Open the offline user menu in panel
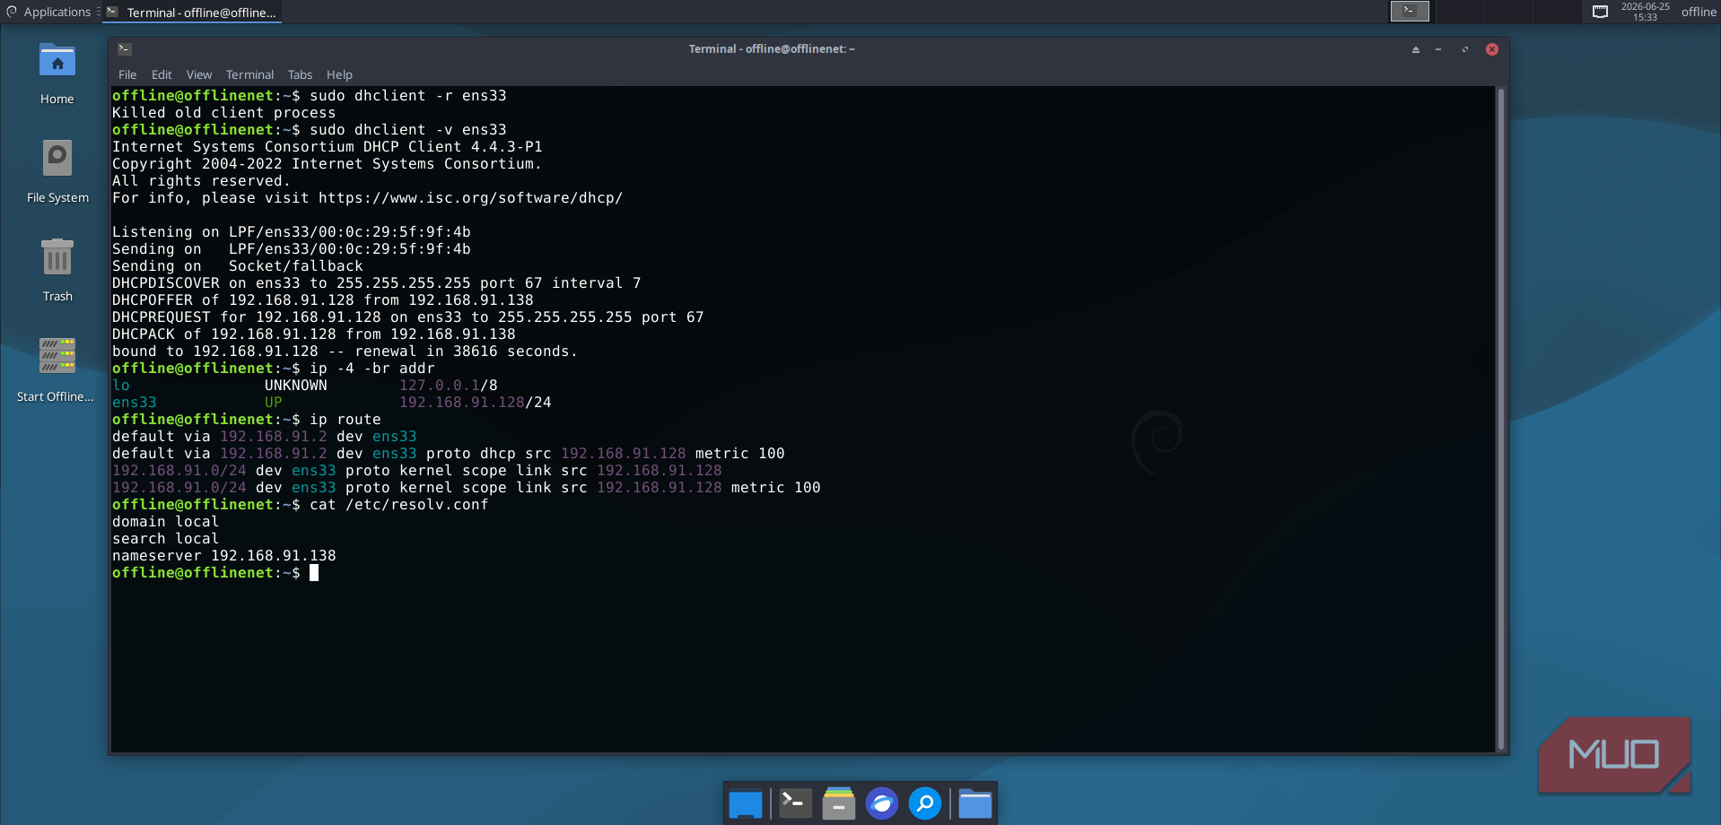Viewport: 1721px width, 825px height. pyautogui.click(x=1699, y=12)
